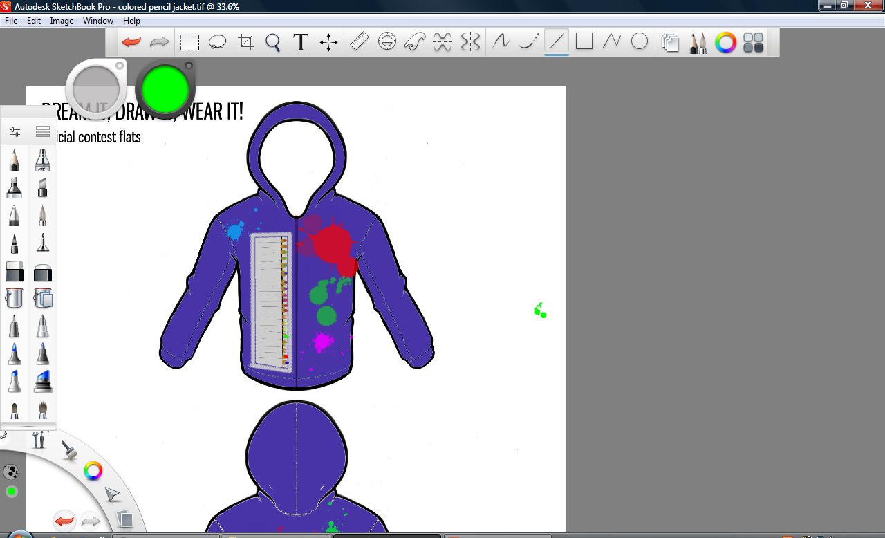
Task: Open brushes paintbrush icon in corner lagoon
Action: click(68, 450)
